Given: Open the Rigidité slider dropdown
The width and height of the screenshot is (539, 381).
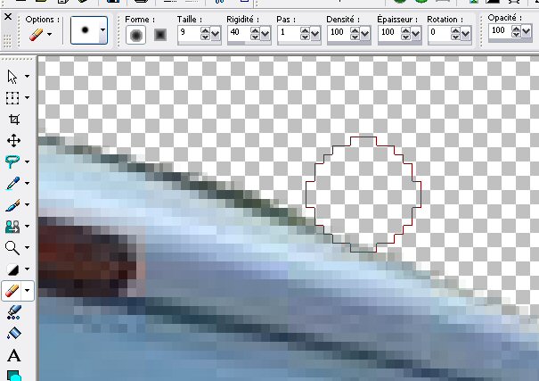Looking at the screenshot, I should [265, 34].
